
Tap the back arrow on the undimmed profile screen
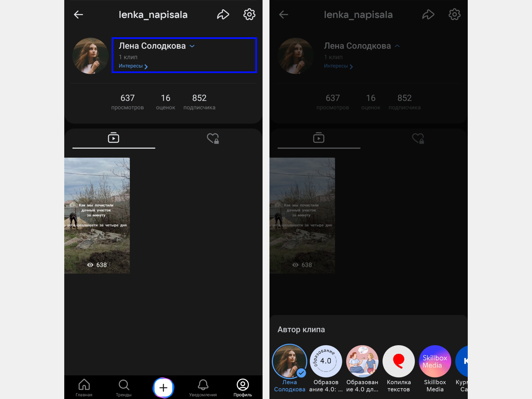tap(78, 14)
